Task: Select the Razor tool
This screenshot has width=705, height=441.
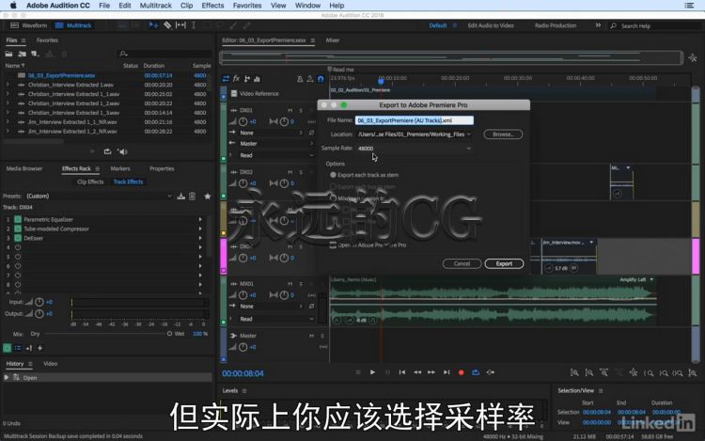Action: tap(166, 25)
